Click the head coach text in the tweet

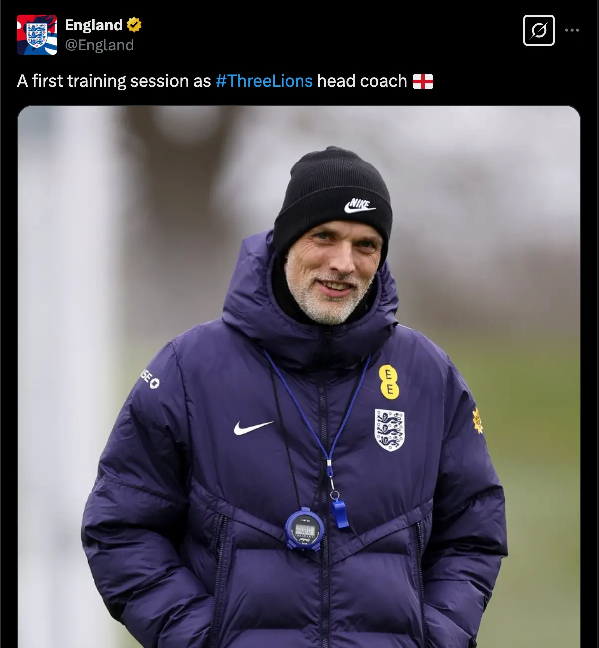tap(362, 80)
